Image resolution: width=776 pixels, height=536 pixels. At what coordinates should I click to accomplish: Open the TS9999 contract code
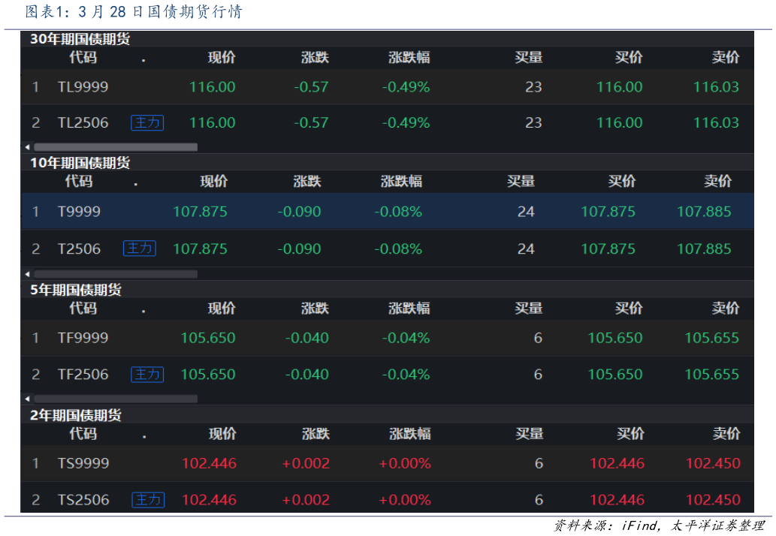pyautogui.click(x=83, y=463)
